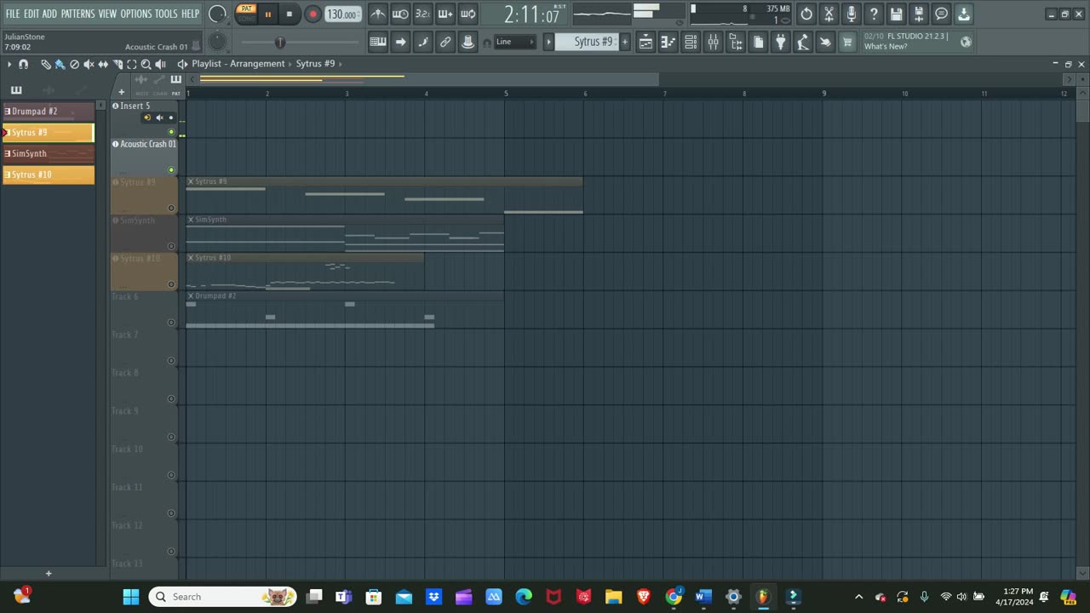The width and height of the screenshot is (1090, 613).
Task: Mute the Insert 5 track with green LED
Action: [x=171, y=132]
